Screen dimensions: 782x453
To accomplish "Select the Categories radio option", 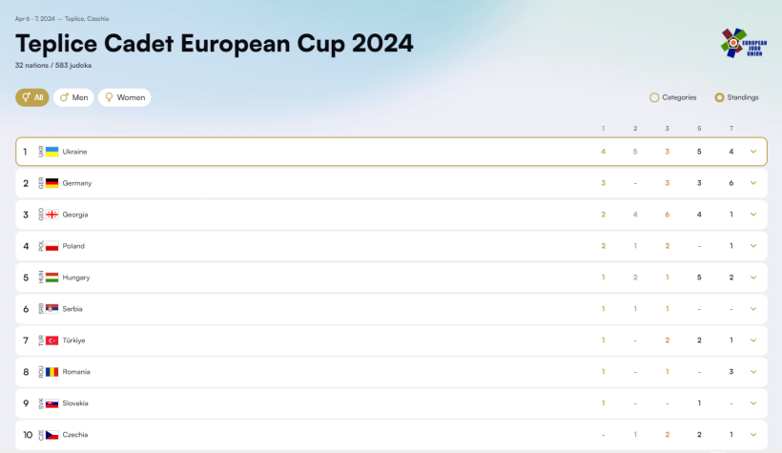I will pos(654,97).
